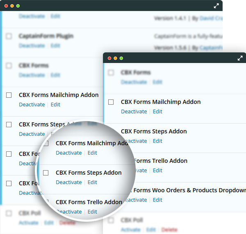
Task: Deactivate CBX Forms Steps plugin in the back window
Action: [x=32, y=134]
